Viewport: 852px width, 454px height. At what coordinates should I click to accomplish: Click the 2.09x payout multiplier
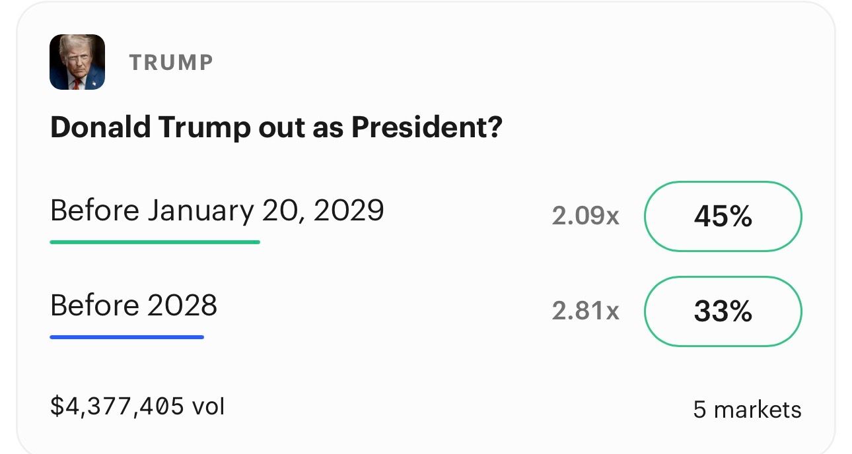pyautogui.click(x=585, y=216)
